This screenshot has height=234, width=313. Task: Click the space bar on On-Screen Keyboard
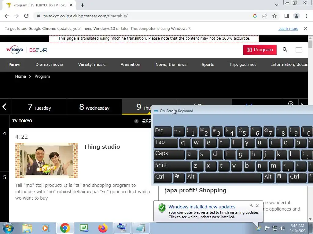click(230, 178)
